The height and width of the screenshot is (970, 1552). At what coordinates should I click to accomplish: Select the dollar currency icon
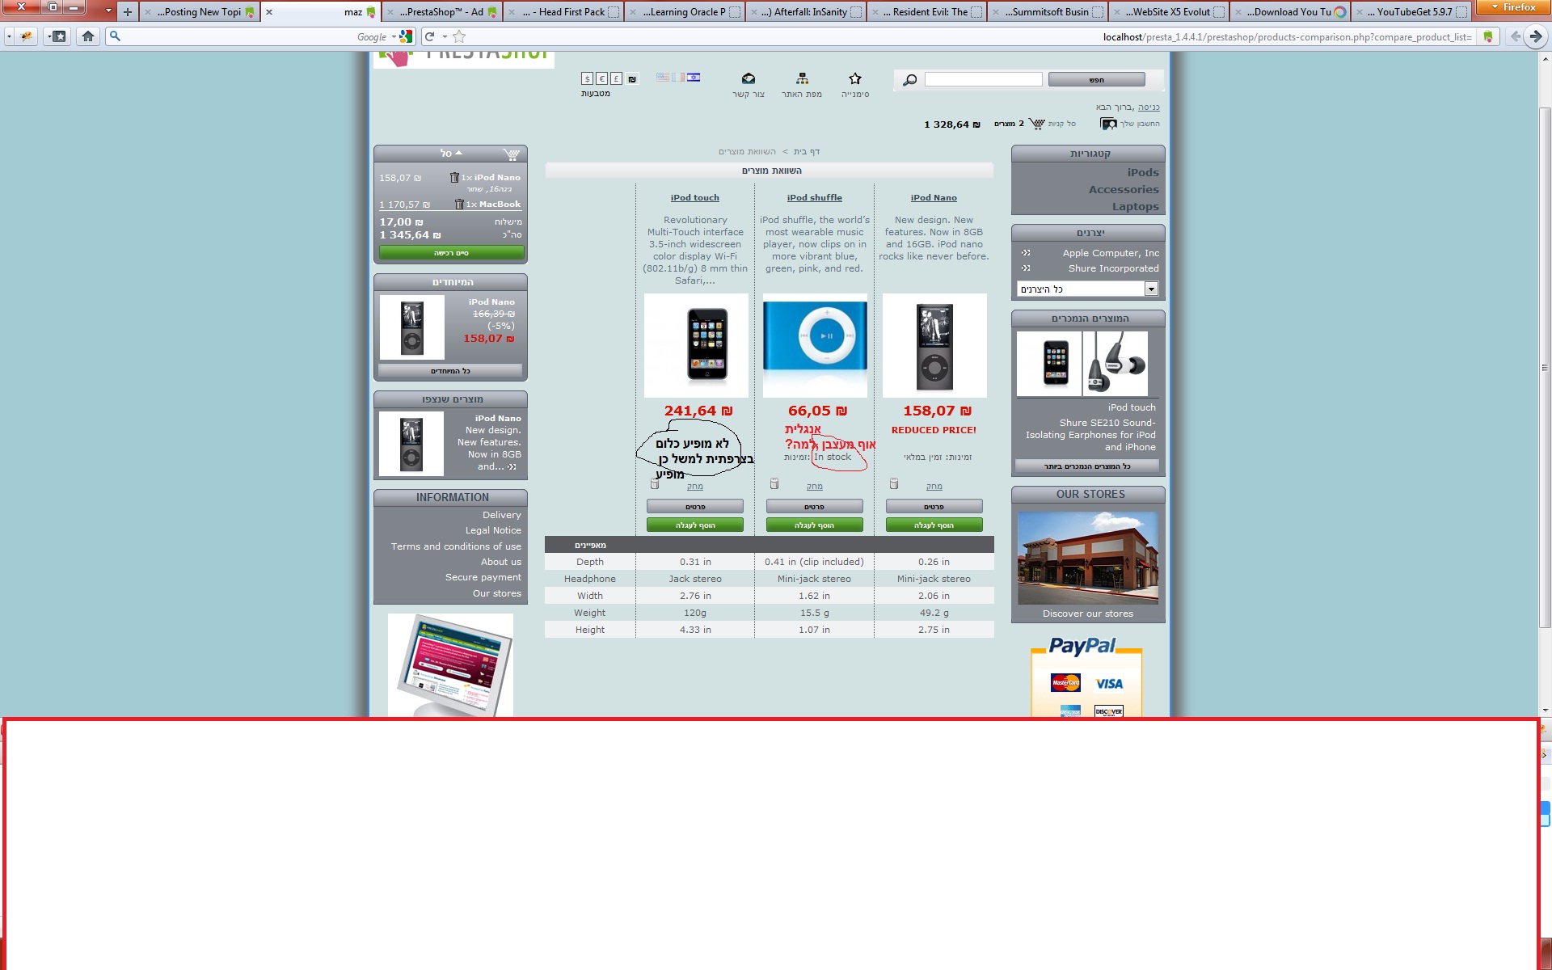tap(587, 78)
